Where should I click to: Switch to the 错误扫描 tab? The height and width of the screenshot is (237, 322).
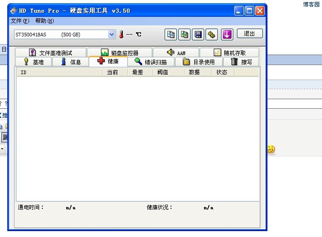(x=151, y=62)
